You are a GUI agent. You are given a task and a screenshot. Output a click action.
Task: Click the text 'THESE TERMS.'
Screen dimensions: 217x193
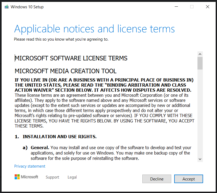click(x=29, y=126)
